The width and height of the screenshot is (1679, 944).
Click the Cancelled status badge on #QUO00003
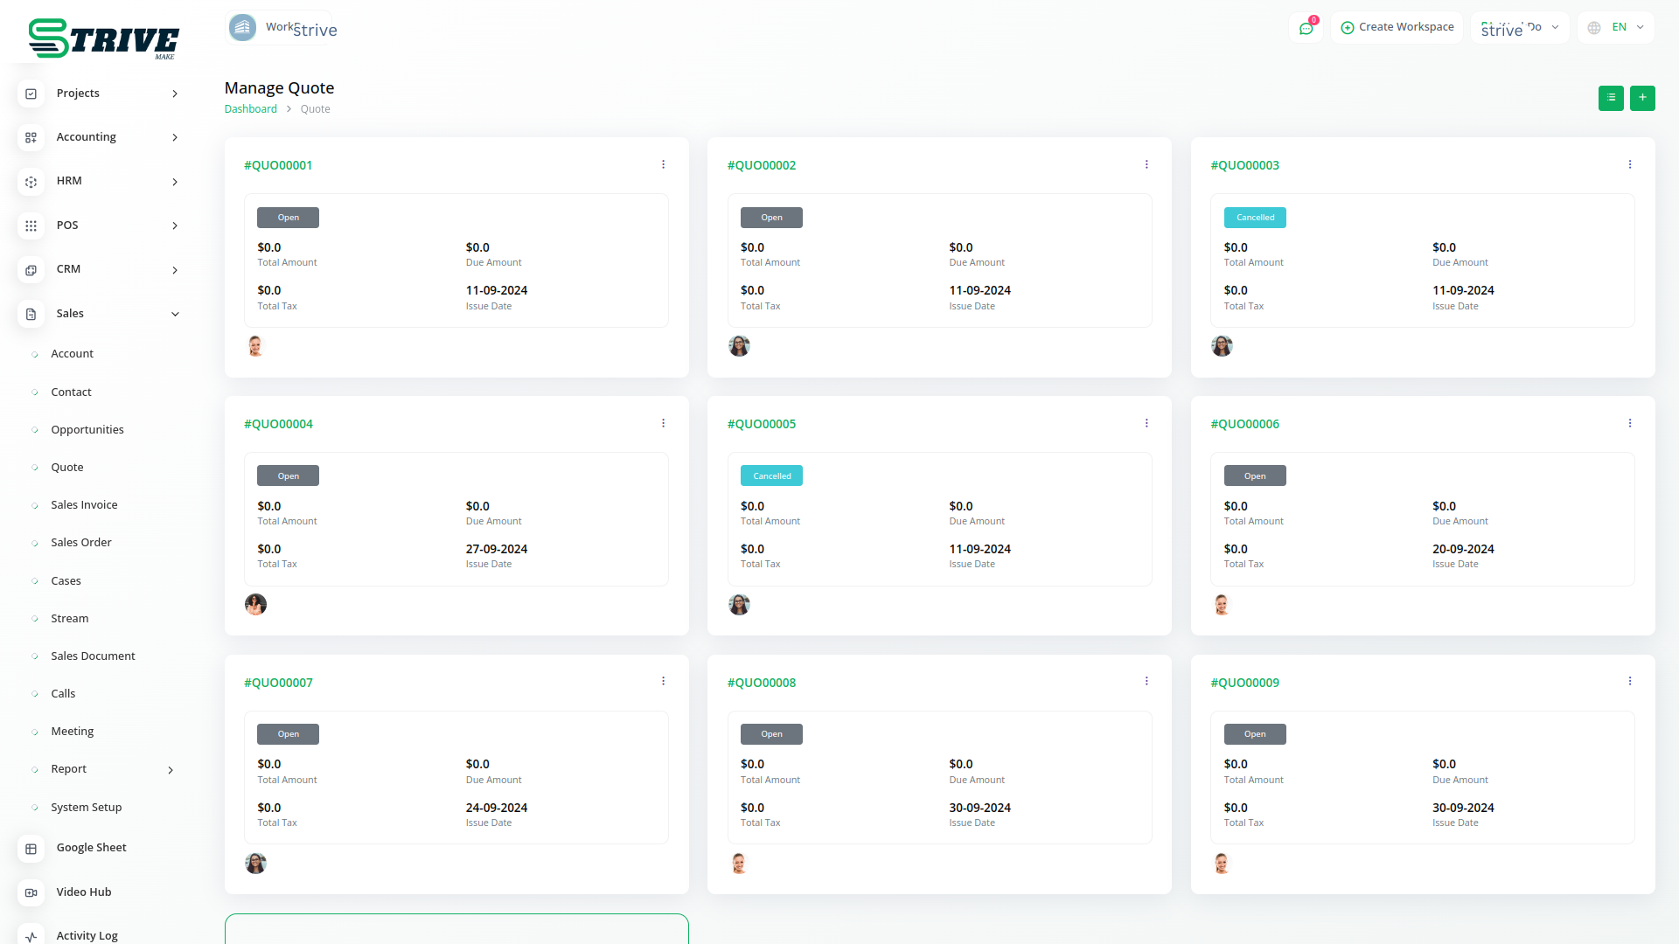point(1255,218)
